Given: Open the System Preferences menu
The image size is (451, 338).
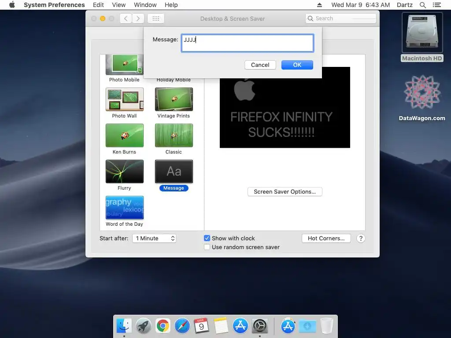Looking at the screenshot, I should pyautogui.click(x=54, y=5).
